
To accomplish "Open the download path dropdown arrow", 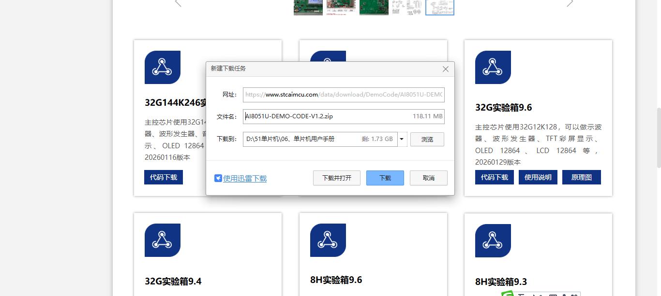I will click(x=402, y=139).
